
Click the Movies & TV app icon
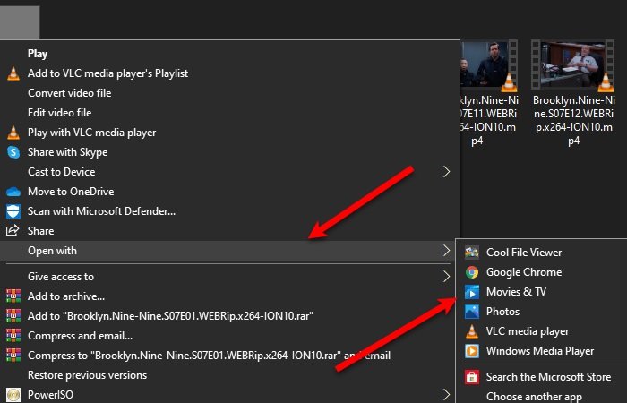point(472,292)
